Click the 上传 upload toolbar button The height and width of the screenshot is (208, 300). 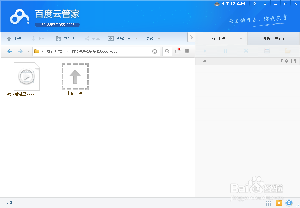tap(14, 39)
